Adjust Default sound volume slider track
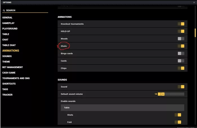This screenshot has width=197, height=128. point(171,94)
